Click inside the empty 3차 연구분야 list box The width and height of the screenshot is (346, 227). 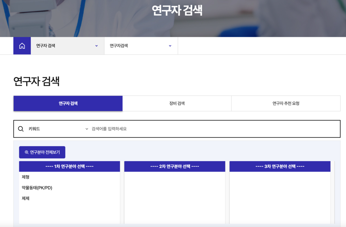(280, 197)
